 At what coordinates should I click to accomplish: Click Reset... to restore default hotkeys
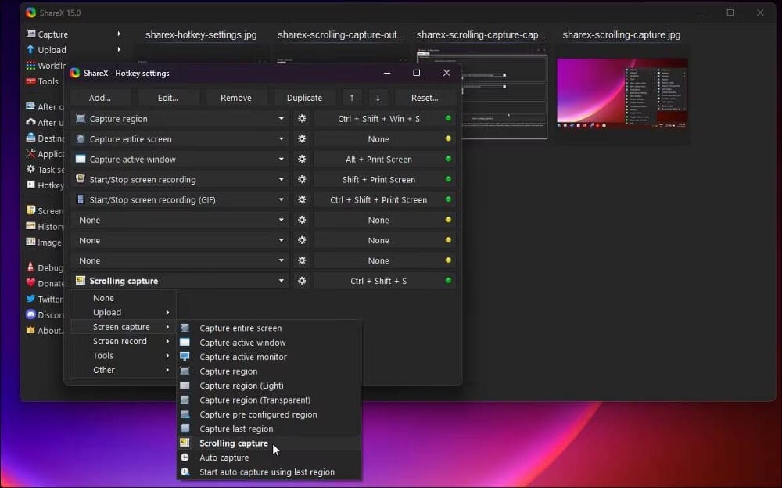tap(425, 97)
